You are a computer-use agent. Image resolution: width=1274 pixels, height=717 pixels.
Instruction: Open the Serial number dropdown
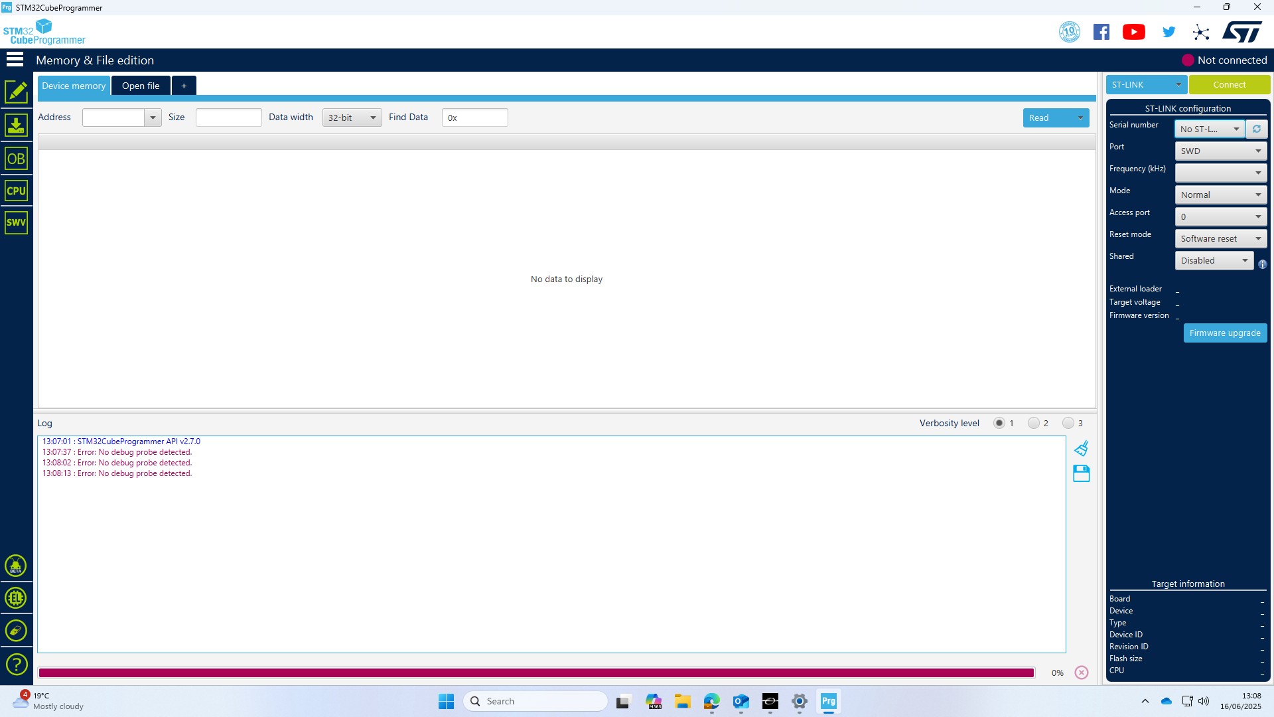tap(1210, 129)
